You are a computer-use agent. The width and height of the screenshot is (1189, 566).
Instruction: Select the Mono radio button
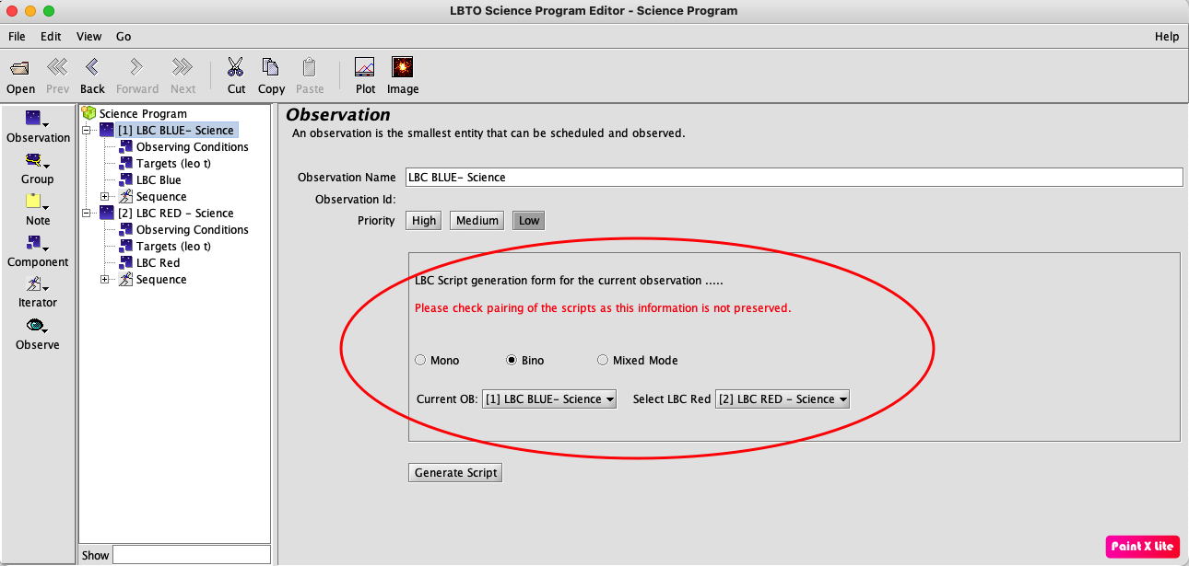click(x=420, y=360)
